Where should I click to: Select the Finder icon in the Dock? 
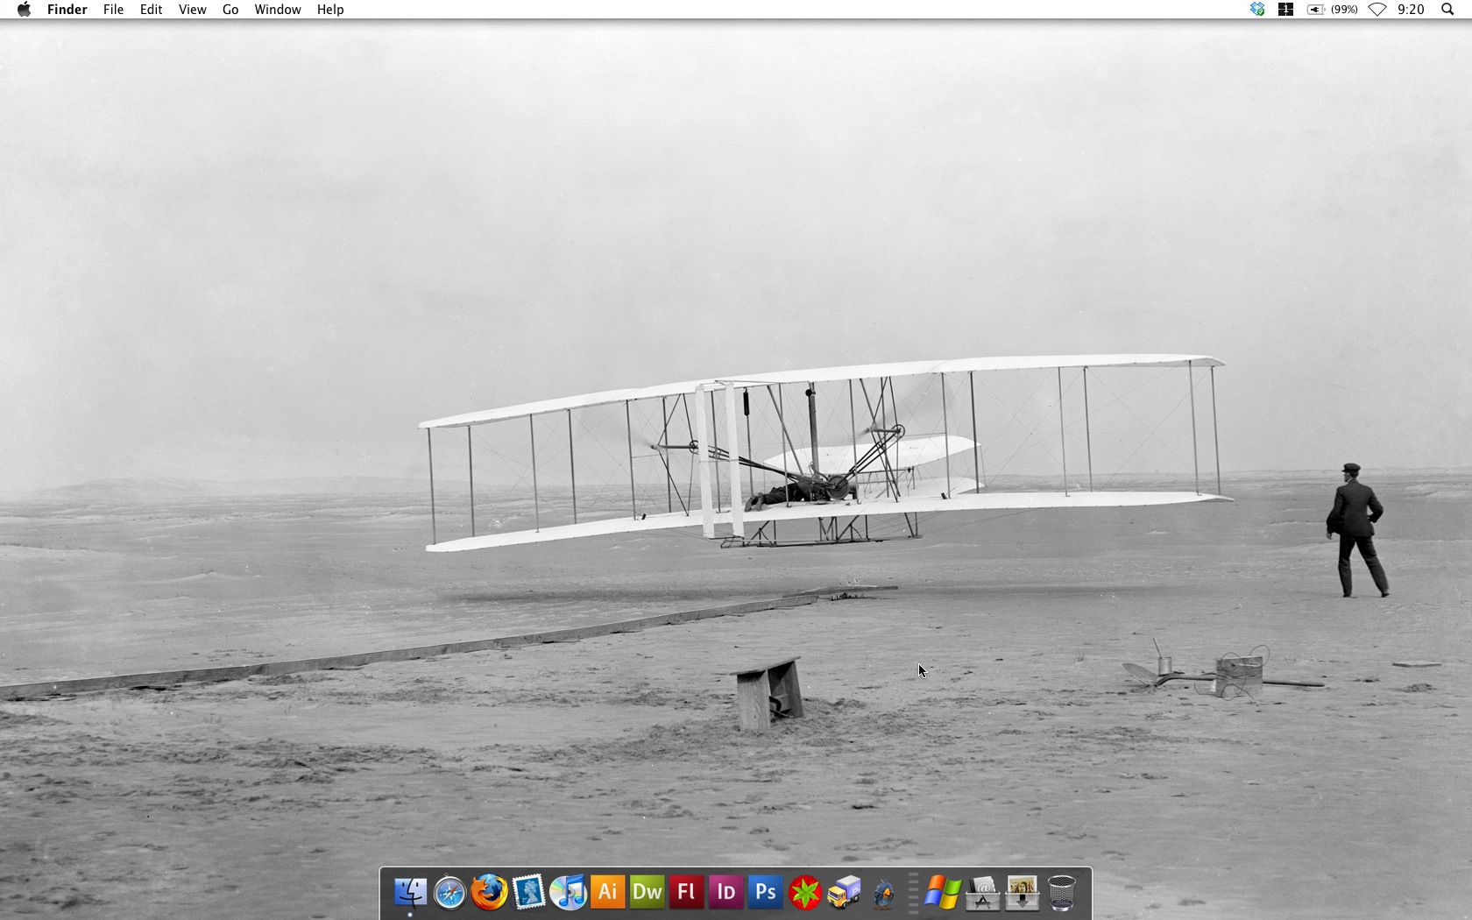(410, 892)
